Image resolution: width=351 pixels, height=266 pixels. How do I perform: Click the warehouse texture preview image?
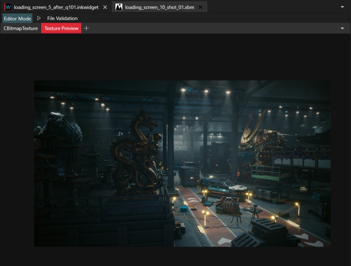pos(183,164)
